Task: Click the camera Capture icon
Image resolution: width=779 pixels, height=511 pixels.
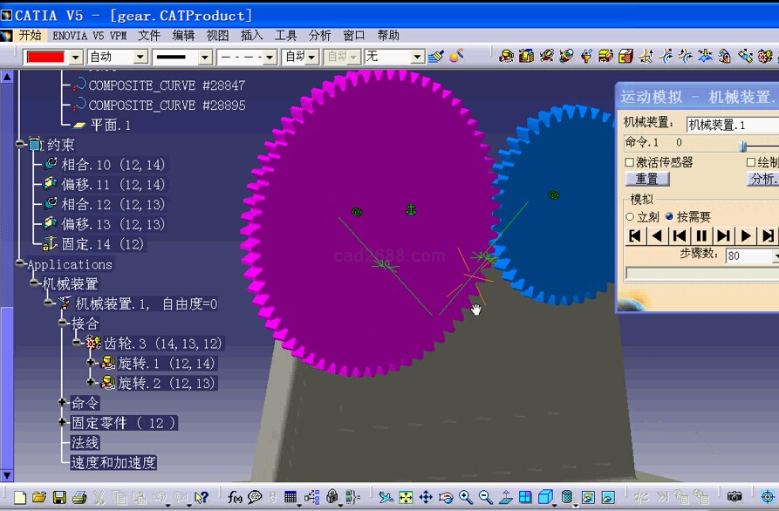Action: point(735,498)
